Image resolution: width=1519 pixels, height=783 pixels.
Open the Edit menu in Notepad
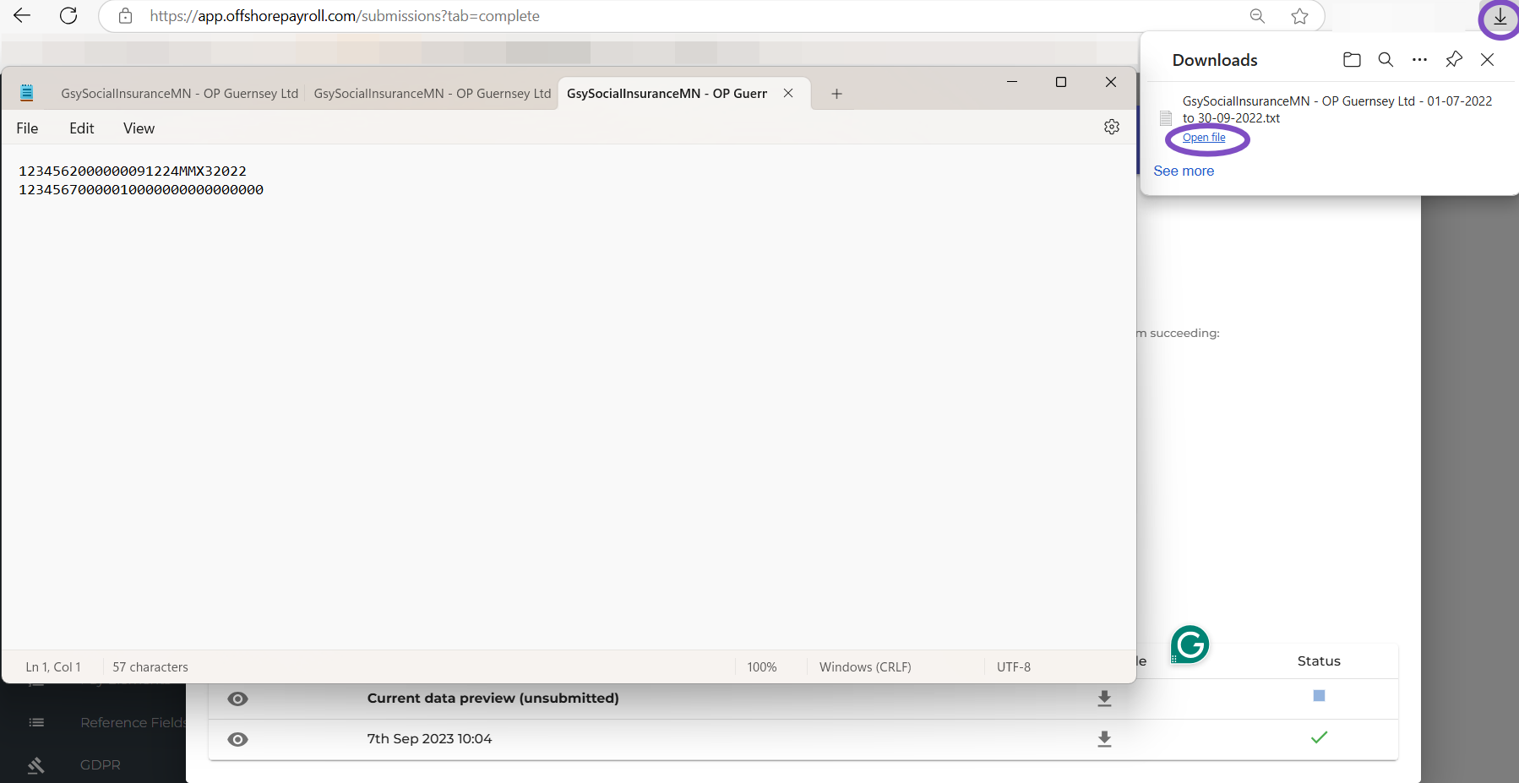click(x=82, y=128)
